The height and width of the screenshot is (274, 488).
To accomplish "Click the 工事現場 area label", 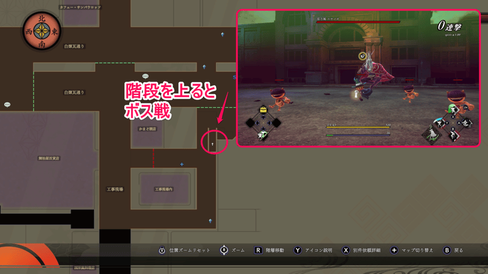I will [115, 189].
